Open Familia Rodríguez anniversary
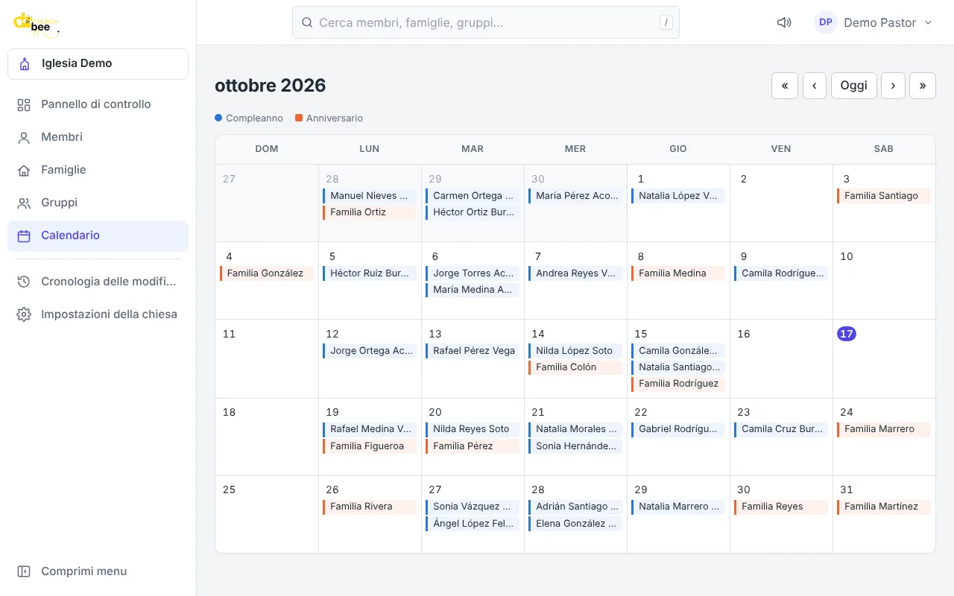This screenshot has width=954, height=596. (678, 384)
